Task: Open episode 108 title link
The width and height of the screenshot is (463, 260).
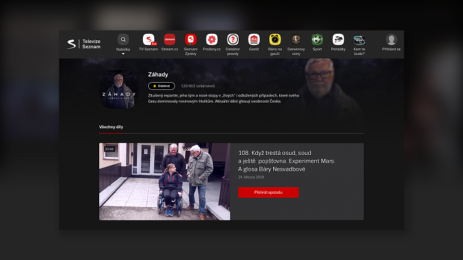Action: click(286, 161)
